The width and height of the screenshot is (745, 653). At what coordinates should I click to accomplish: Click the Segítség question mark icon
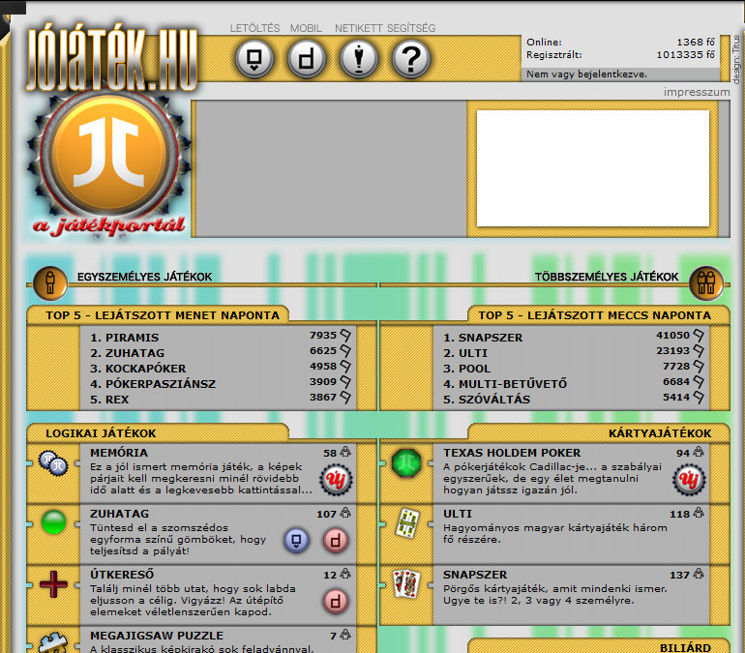click(411, 60)
